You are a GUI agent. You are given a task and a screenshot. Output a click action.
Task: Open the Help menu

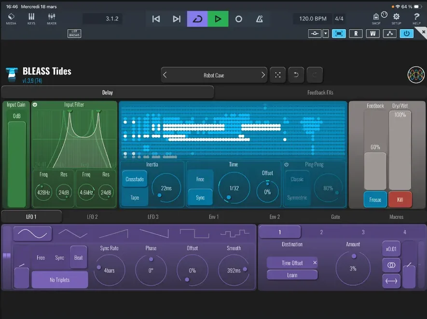(416, 19)
